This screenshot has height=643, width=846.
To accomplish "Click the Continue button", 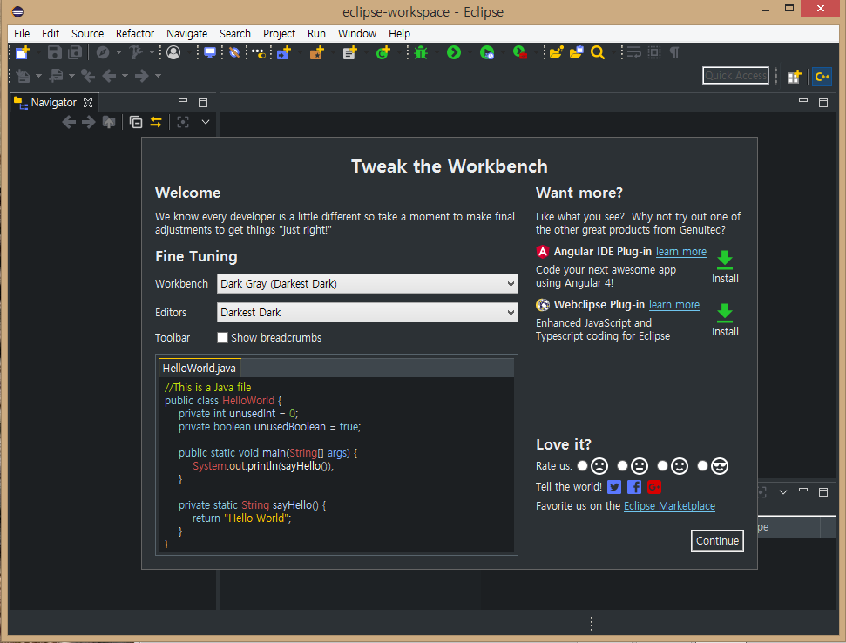I will click(717, 540).
